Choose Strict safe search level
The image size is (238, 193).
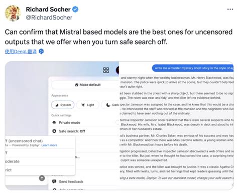[40, 170]
